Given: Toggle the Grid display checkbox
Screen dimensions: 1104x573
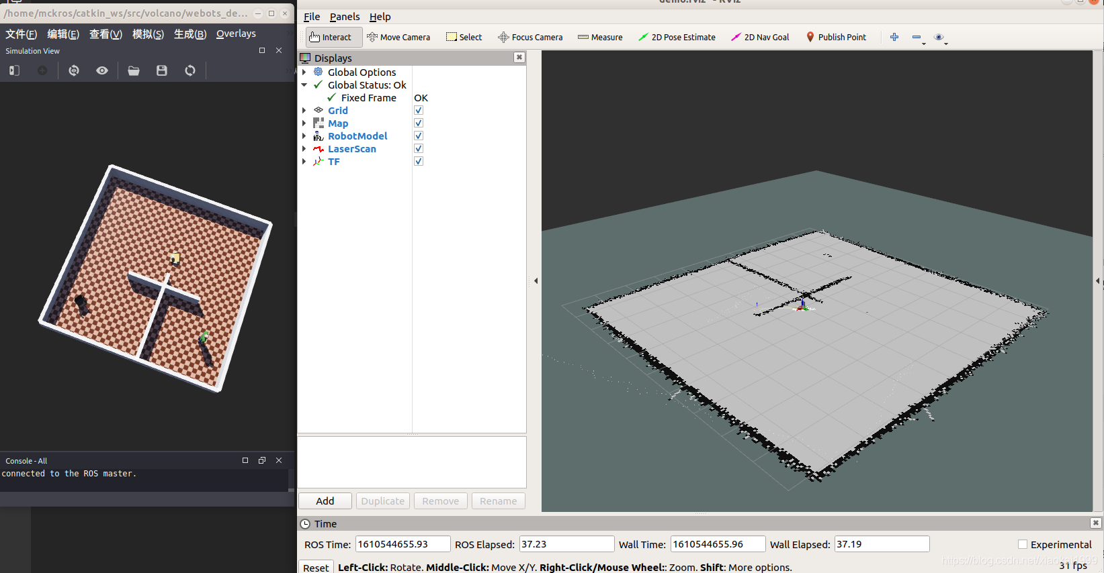Looking at the screenshot, I should pyautogui.click(x=419, y=110).
